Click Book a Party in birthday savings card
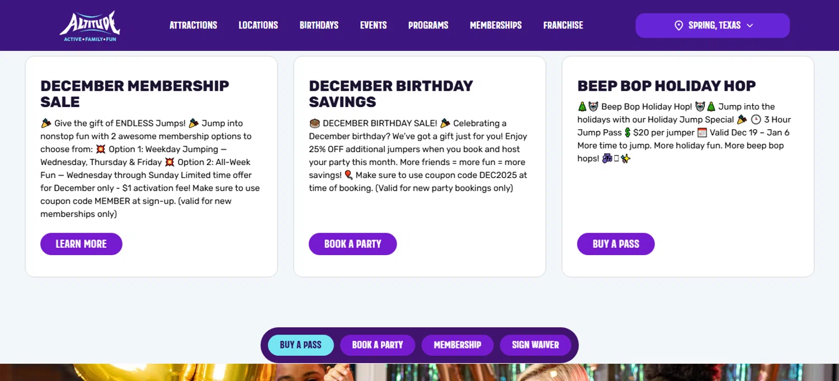Viewport: 839px width, 381px height. pos(352,244)
